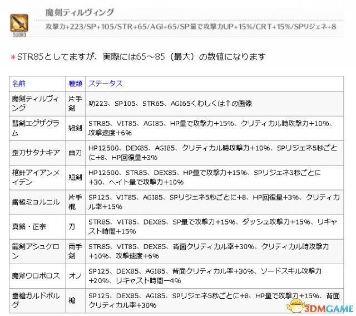The image size is (356, 316).
Task: Click 魔斧ウロボロス status with ソードスキル攻撃力
Action: point(215,276)
